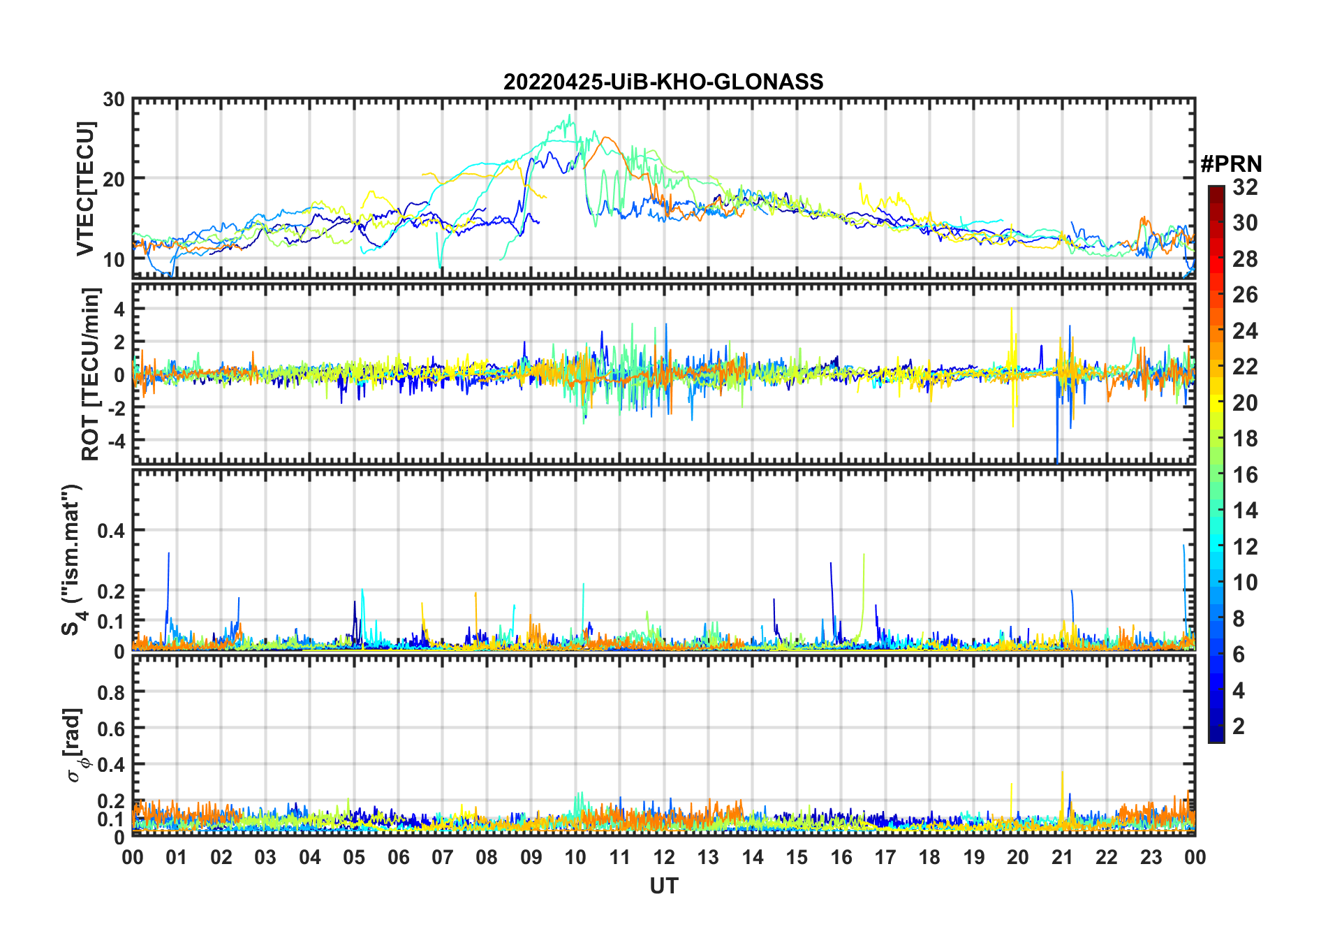Click the 12 hour tick on x-axis
The image size is (1328, 929).
point(664,857)
